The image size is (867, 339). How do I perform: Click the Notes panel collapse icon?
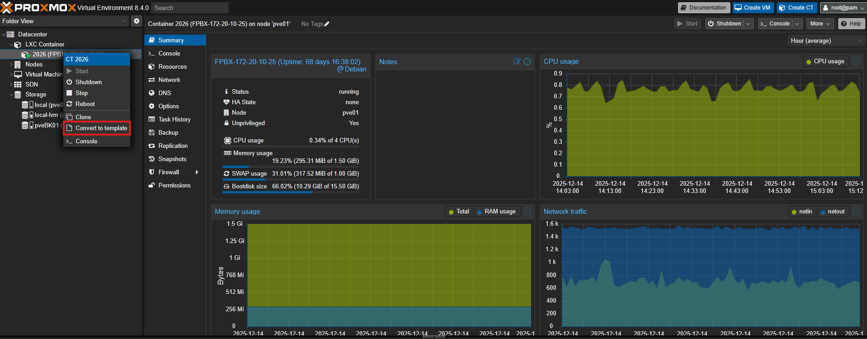point(527,61)
